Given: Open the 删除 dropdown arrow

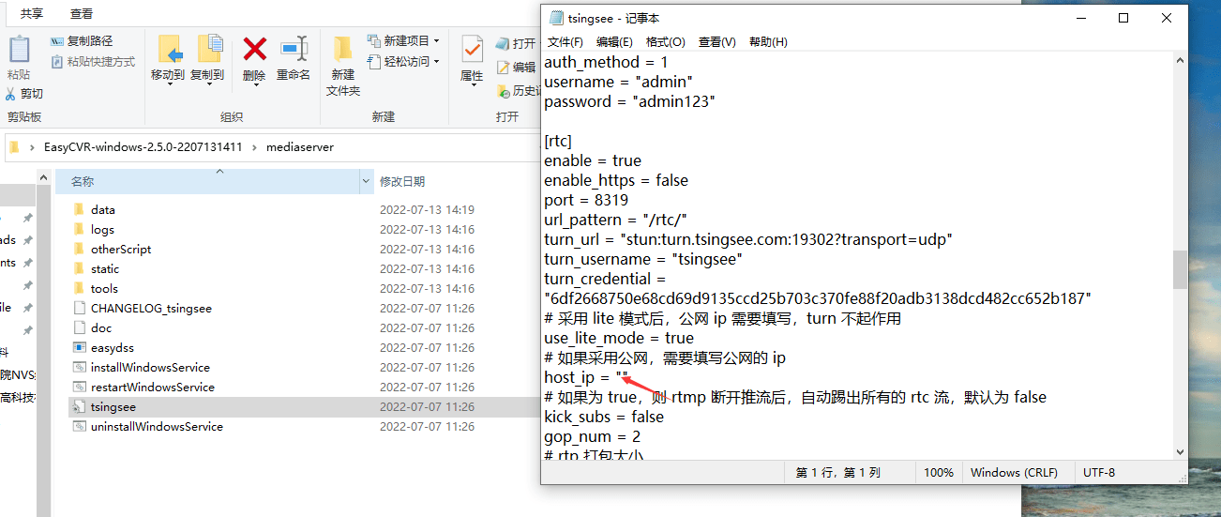Looking at the screenshot, I should click(x=254, y=85).
